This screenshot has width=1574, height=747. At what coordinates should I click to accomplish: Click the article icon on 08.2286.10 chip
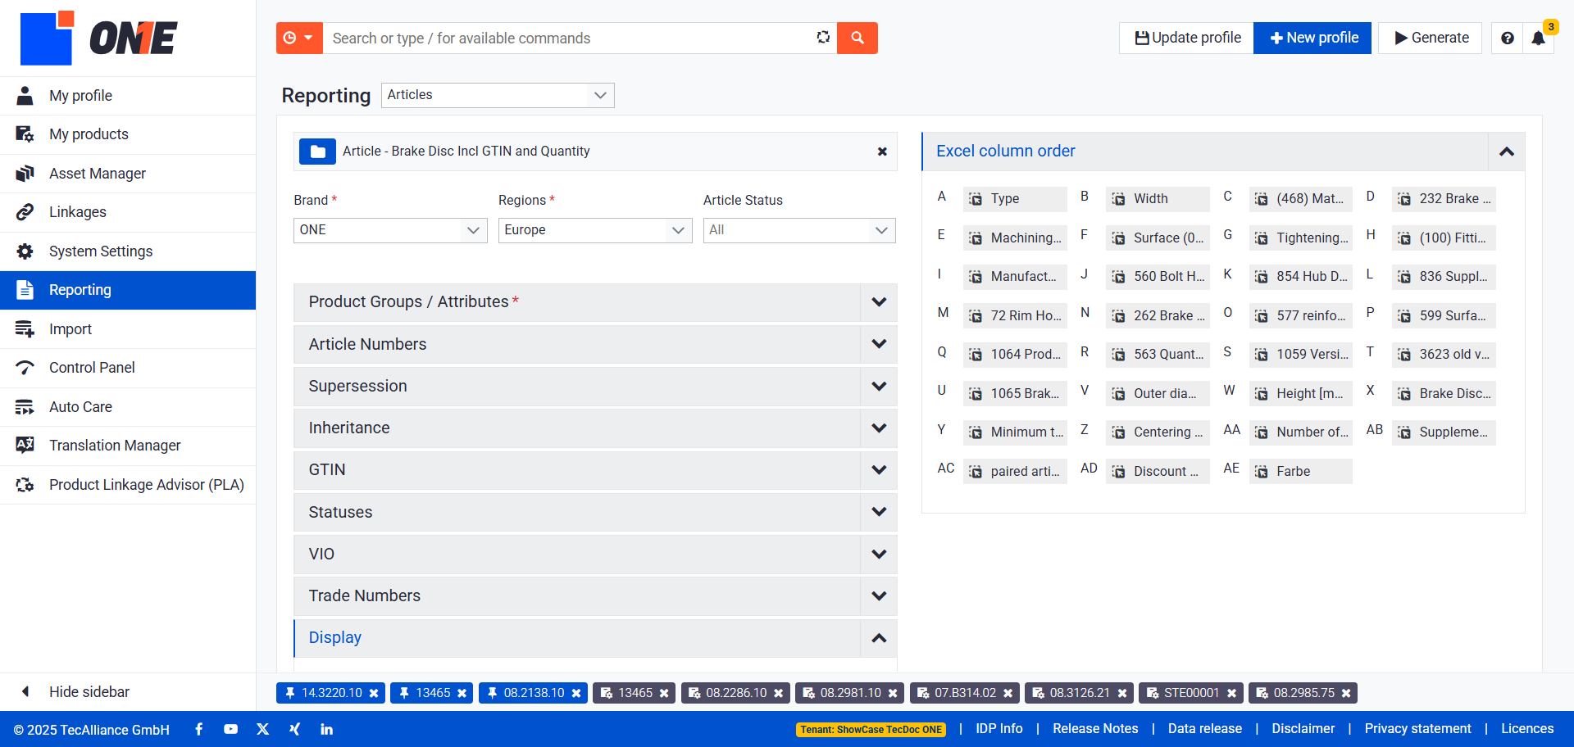coord(694,693)
